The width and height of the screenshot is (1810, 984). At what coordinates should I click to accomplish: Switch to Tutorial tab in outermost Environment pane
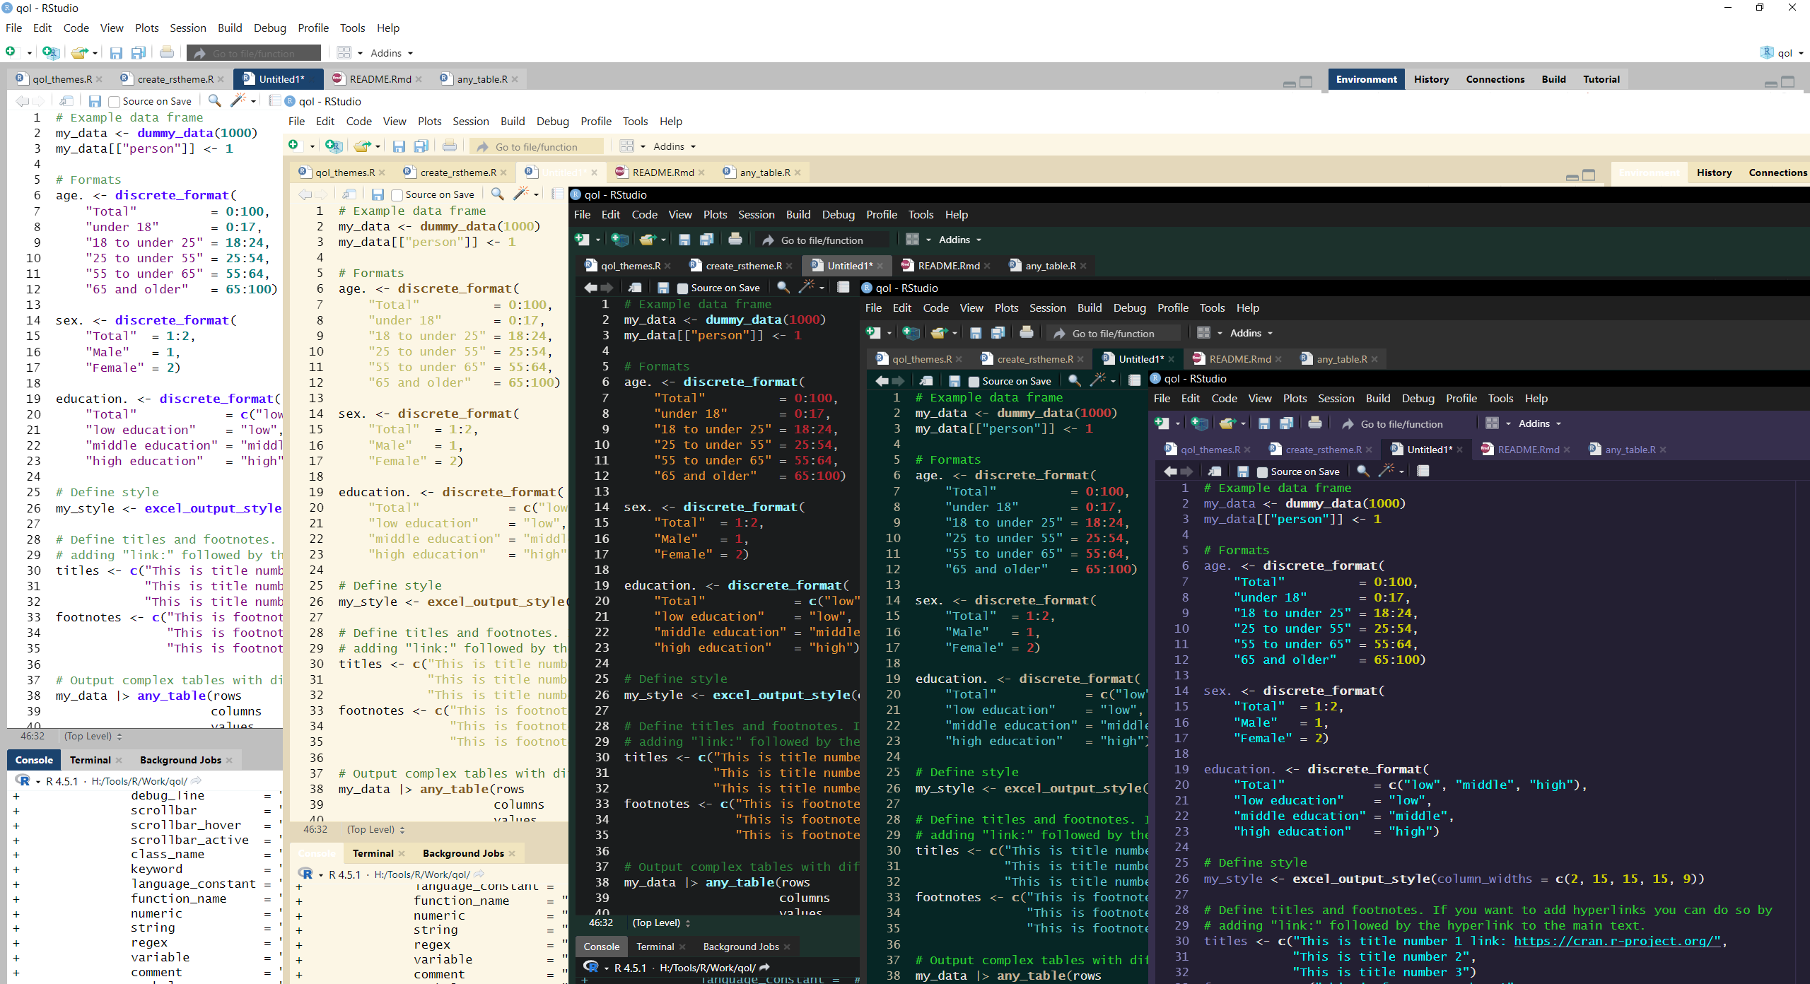click(x=1601, y=79)
